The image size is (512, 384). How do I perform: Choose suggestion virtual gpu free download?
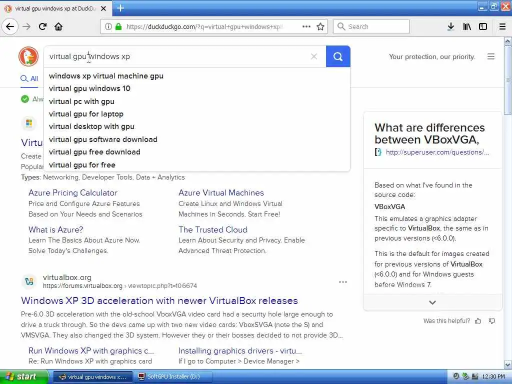(x=94, y=152)
